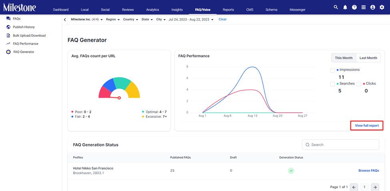The height and width of the screenshot is (191, 390).
Task: Click the FAQ Generation Status search field
Action: (x=340, y=145)
